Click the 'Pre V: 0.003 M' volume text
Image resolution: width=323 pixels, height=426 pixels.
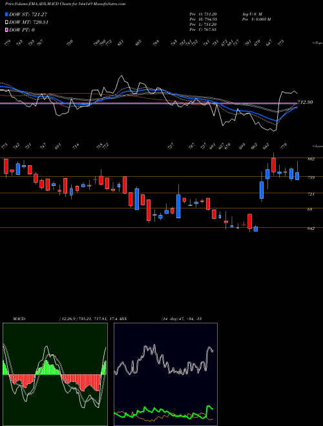[256, 19]
